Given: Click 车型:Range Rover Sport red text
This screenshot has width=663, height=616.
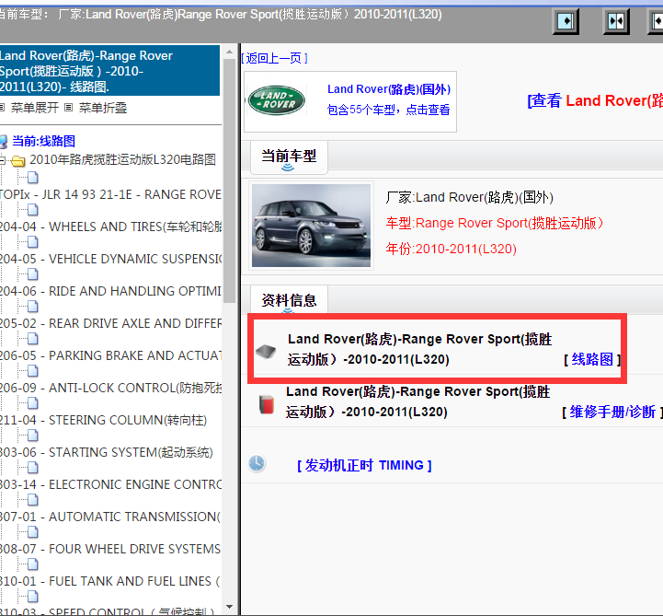Looking at the screenshot, I should (495, 223).
